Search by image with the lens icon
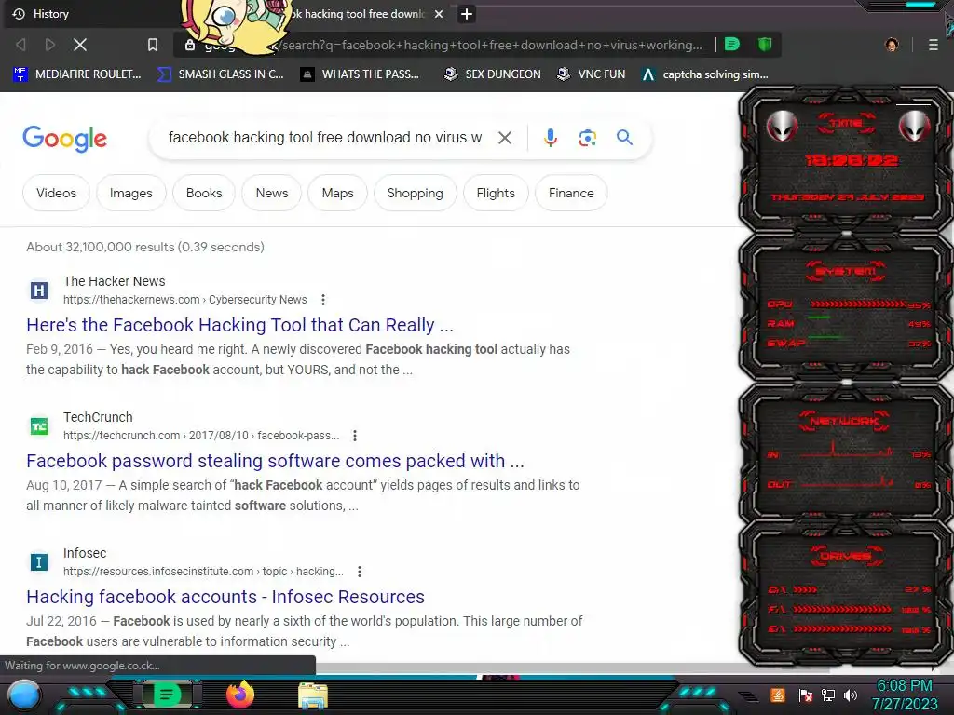This screenshot has height=715, width=954. point(587,138)
